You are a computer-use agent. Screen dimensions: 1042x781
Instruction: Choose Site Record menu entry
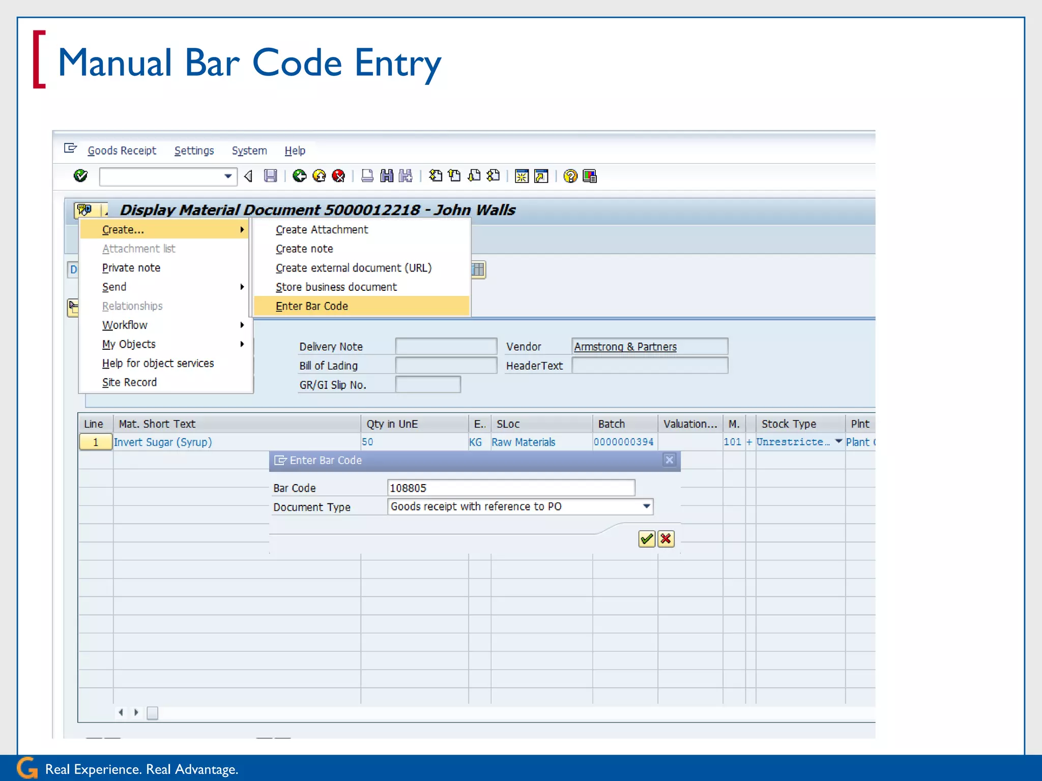165,382
